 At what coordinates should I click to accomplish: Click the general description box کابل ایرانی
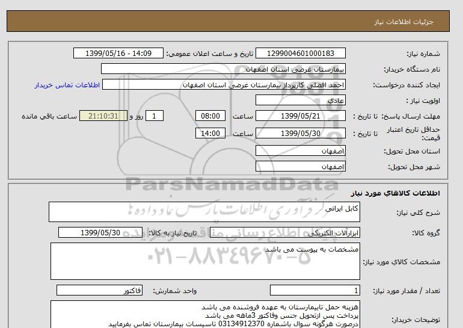(204, 212)
